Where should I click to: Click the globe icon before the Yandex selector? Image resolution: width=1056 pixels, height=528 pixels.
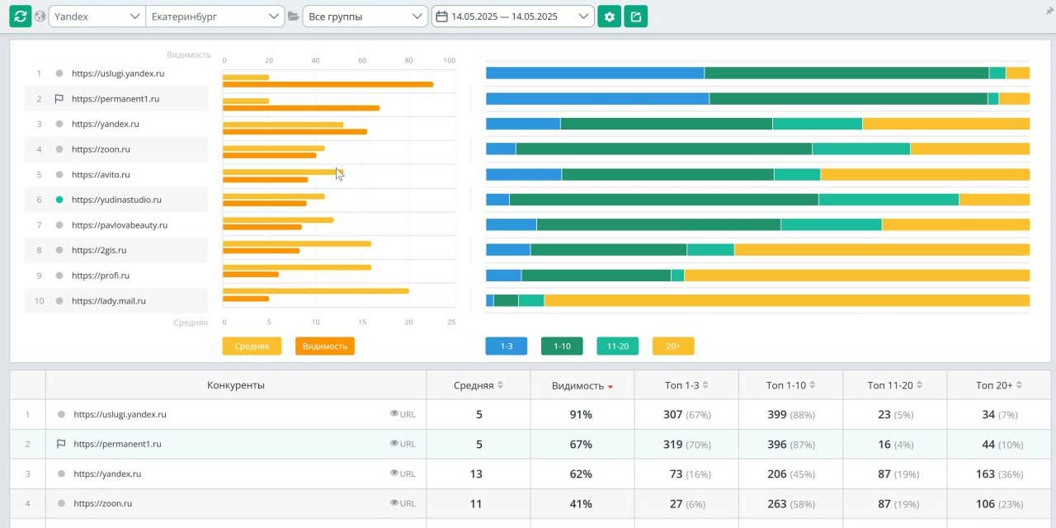pyautogui.click(x=40, y=16)
